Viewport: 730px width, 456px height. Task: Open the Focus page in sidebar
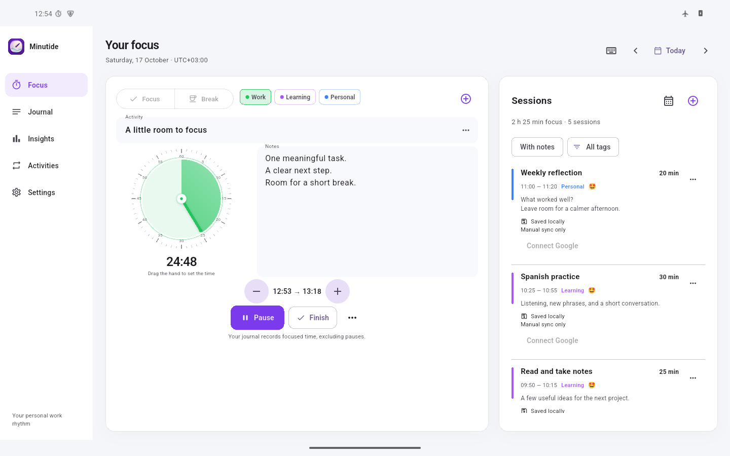tap(46, 85)
